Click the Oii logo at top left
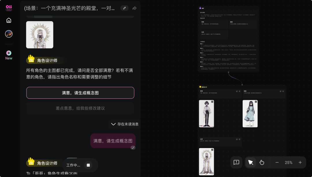 9,8
